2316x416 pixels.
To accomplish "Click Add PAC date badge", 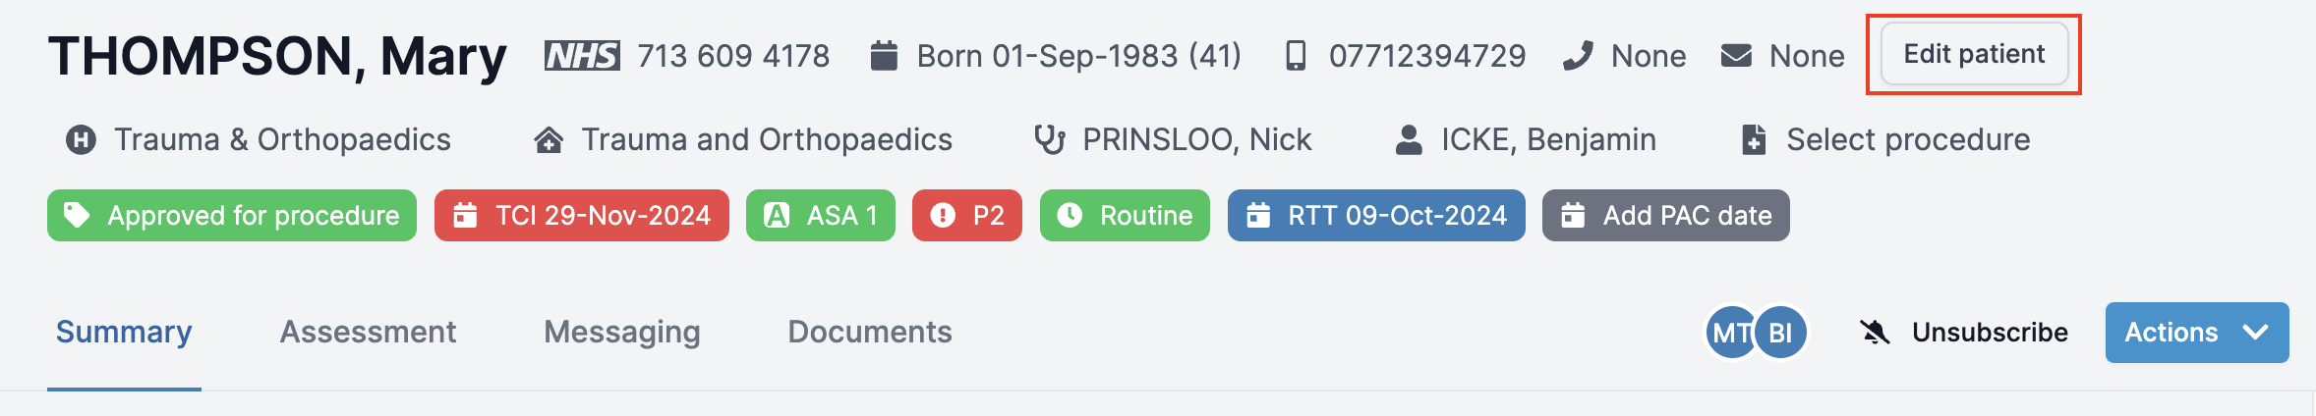I will [x=1666, y=215].
